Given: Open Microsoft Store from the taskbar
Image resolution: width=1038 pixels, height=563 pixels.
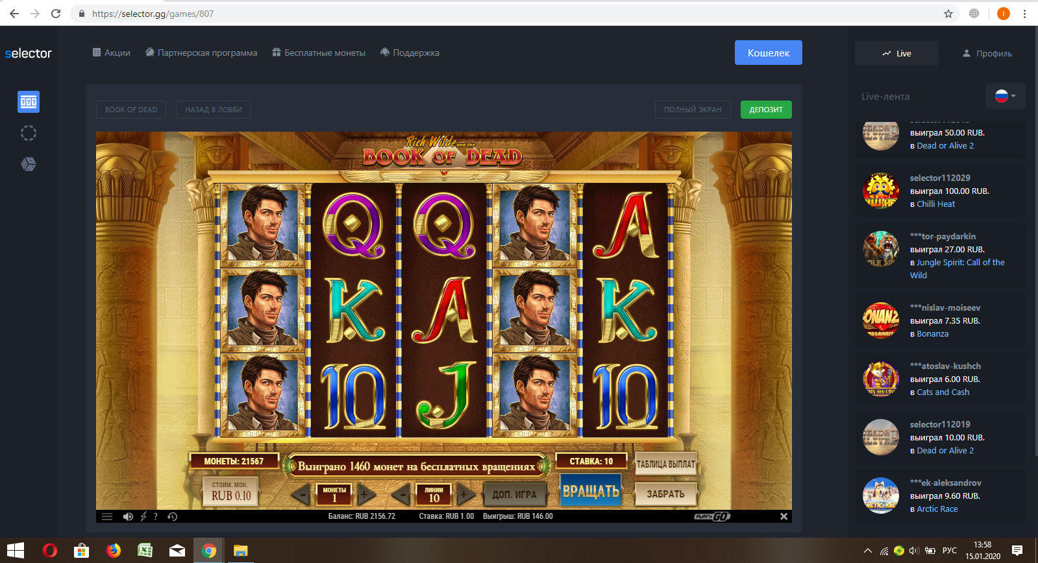Looking at the screenshot, I should 81,551.
